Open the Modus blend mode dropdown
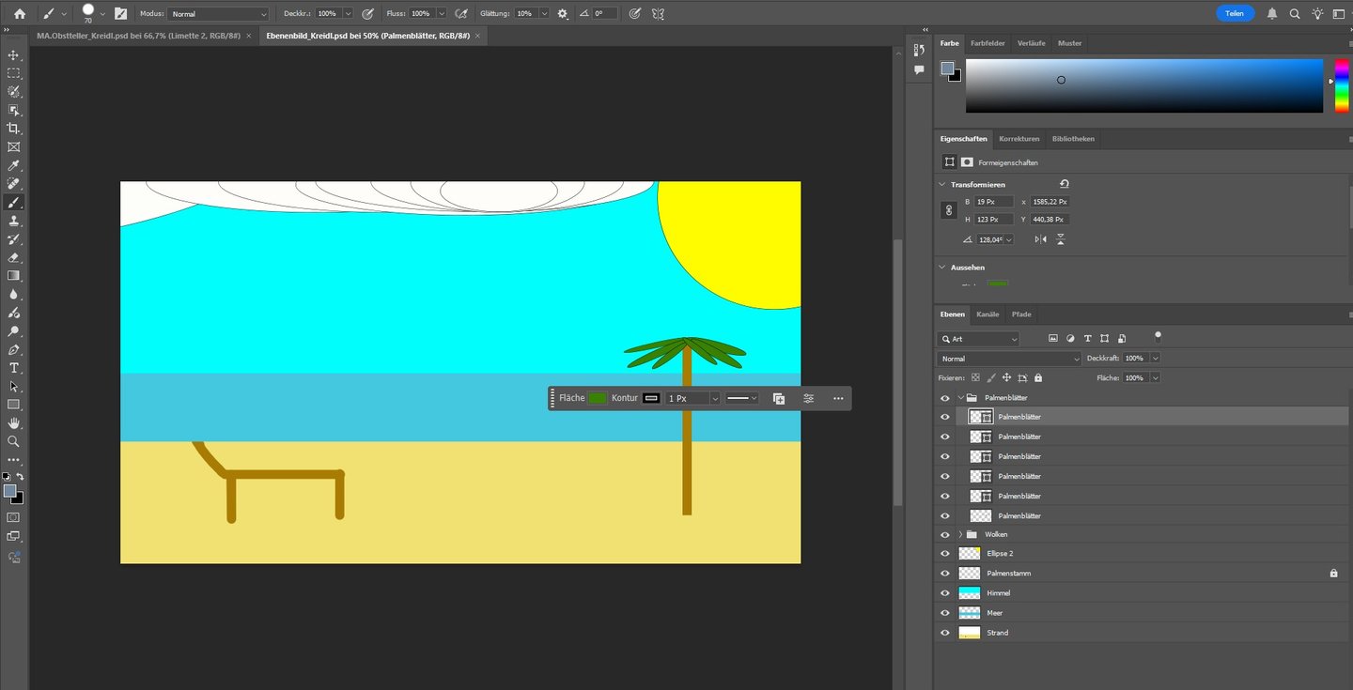Screen dimensions: 1353x690 tap(218, 14)
